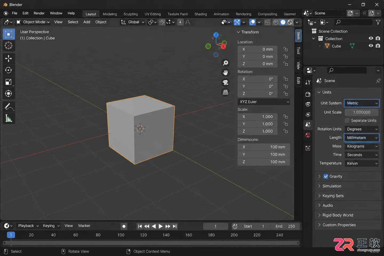Open the Playback popover button

coord(28,226)
